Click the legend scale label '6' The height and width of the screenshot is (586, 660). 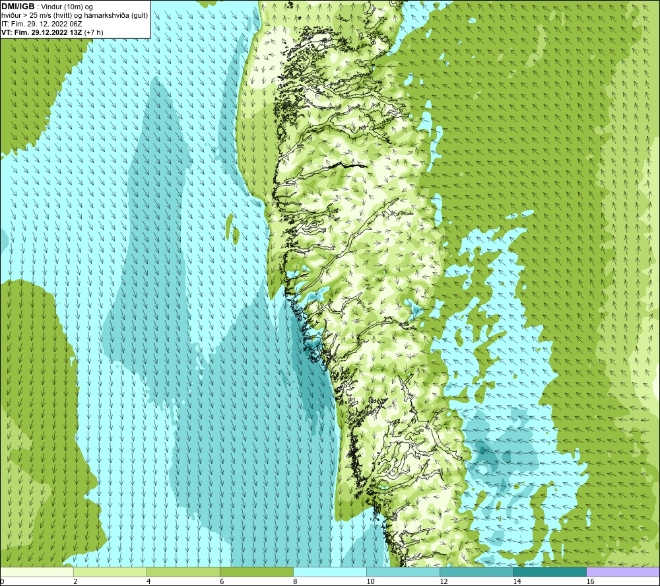(x=222, y=581)
